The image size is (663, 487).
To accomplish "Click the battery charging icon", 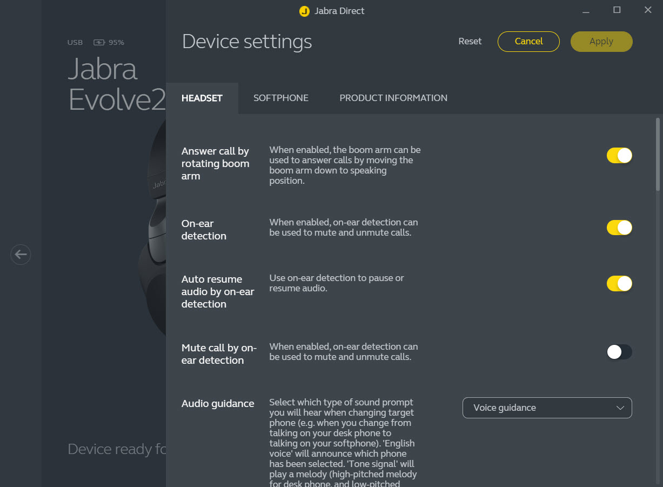I will [x=99, y=42].
